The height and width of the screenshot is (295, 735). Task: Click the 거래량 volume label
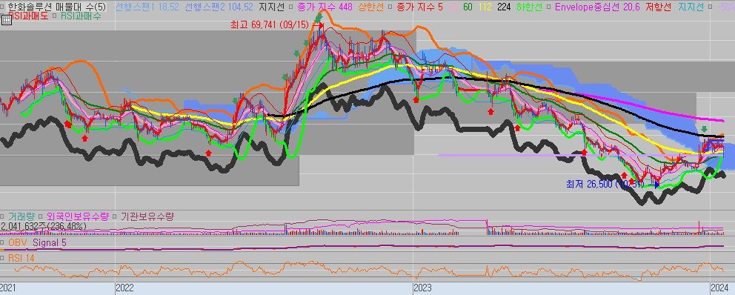point(21,216)
